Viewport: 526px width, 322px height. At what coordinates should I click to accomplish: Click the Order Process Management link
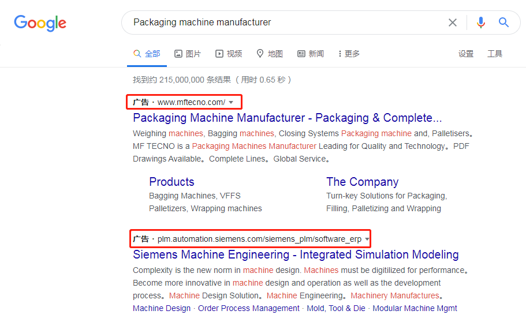point(249,308)
